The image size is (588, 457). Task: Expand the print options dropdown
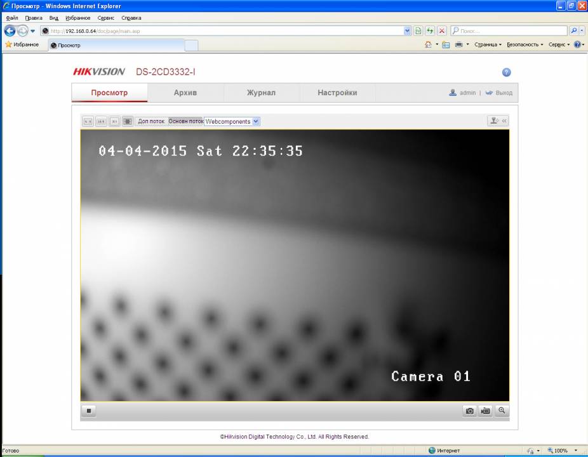pyautogui.click(x=467, y=44)
